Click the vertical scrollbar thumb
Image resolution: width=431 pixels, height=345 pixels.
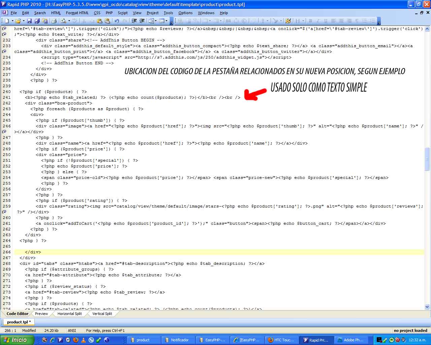pos(427,159)
